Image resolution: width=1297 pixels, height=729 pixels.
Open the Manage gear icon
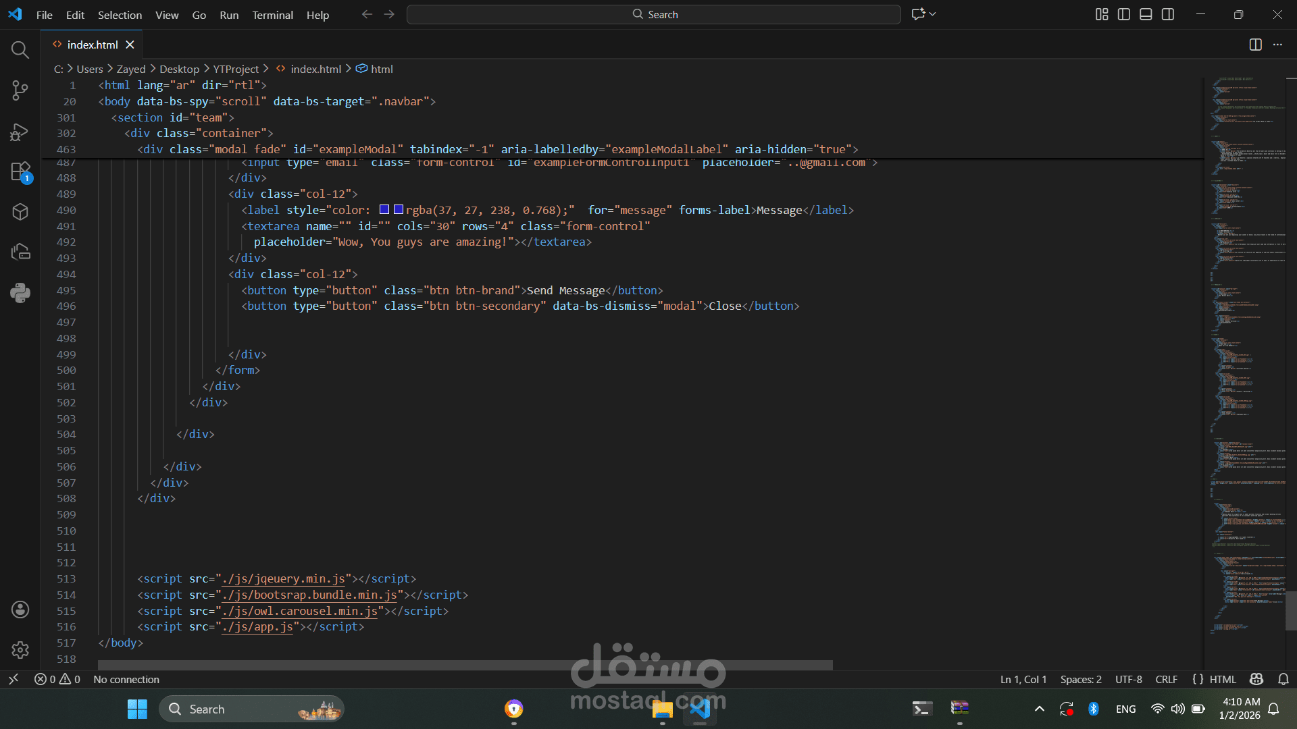[x=20, y=649]
